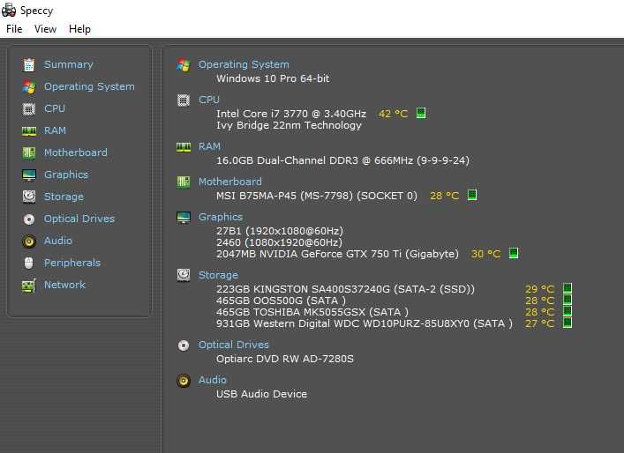Click the Summary clipboard icon in sidebar

point(29,64)
